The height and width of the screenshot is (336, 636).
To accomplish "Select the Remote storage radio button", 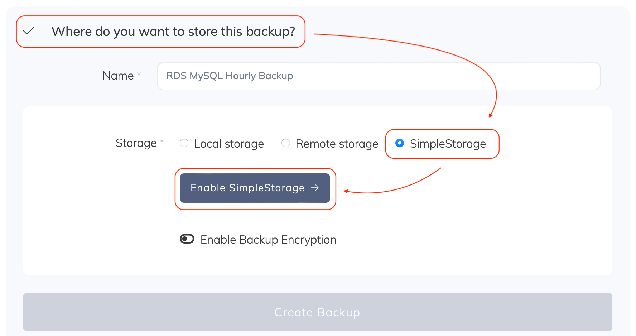I will pos(286,143).
